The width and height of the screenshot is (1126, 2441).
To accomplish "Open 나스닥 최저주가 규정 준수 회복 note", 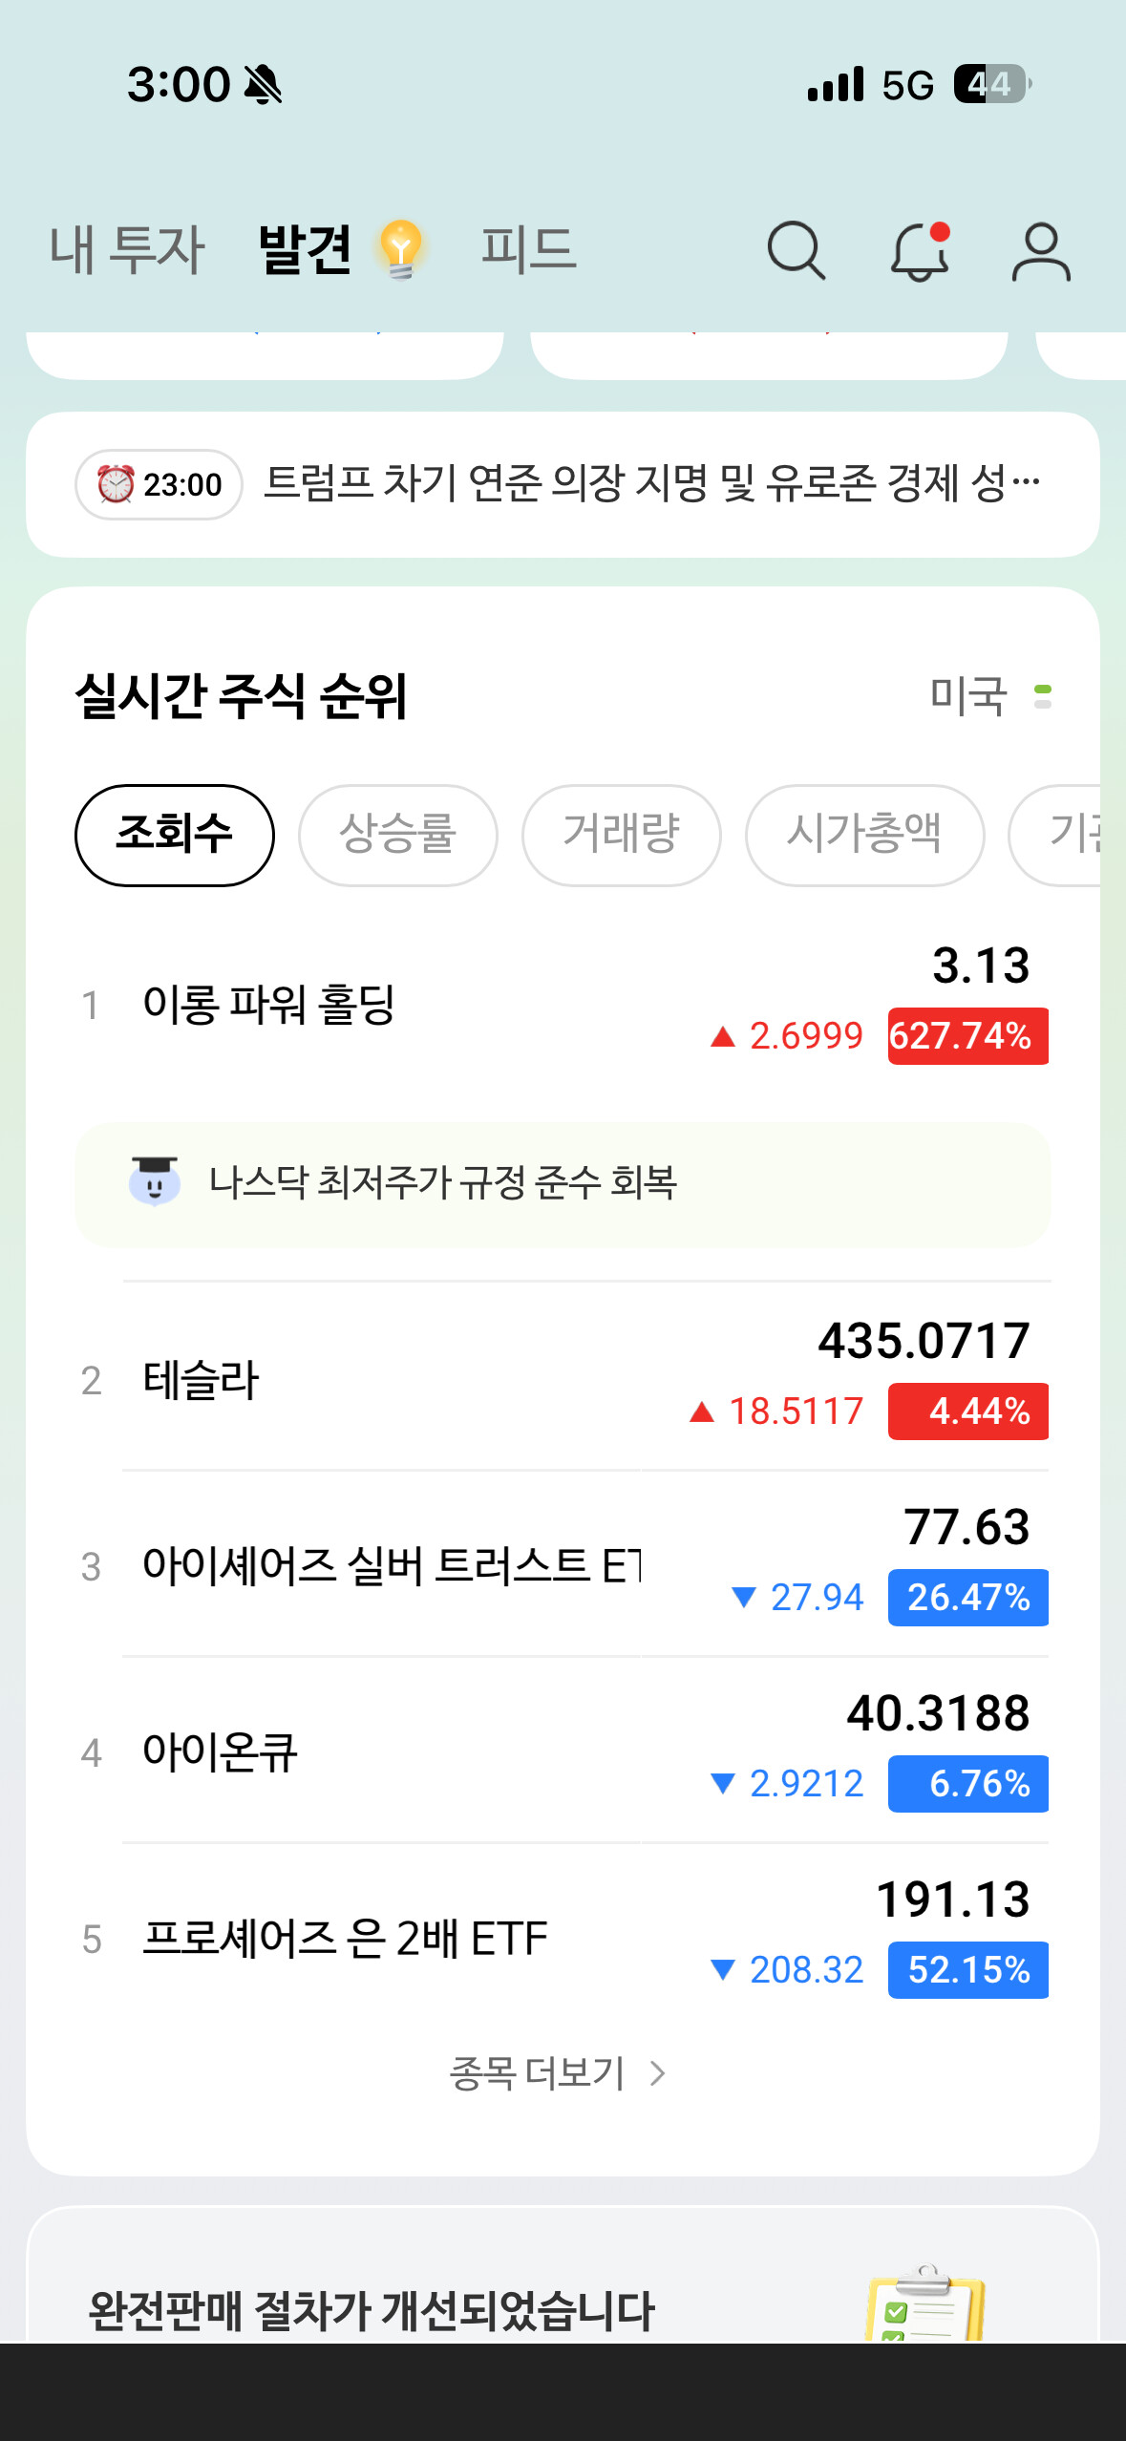I will pos(443,1182).
